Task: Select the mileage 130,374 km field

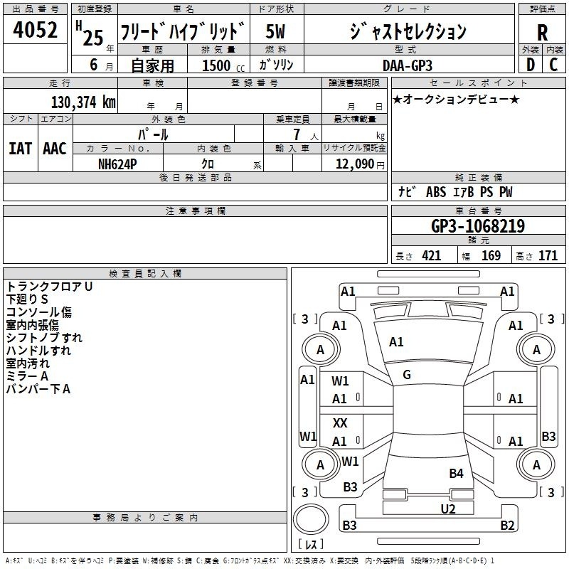Action: [83, 102]
